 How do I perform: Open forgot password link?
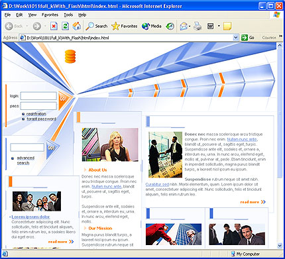(42, 119)
